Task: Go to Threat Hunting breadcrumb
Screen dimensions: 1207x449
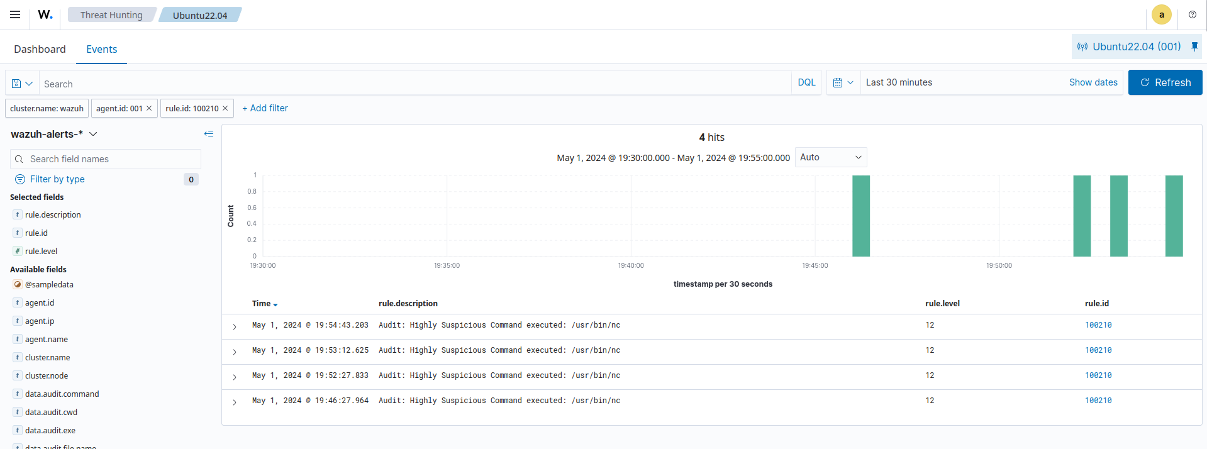Action: tap(111, 15)
